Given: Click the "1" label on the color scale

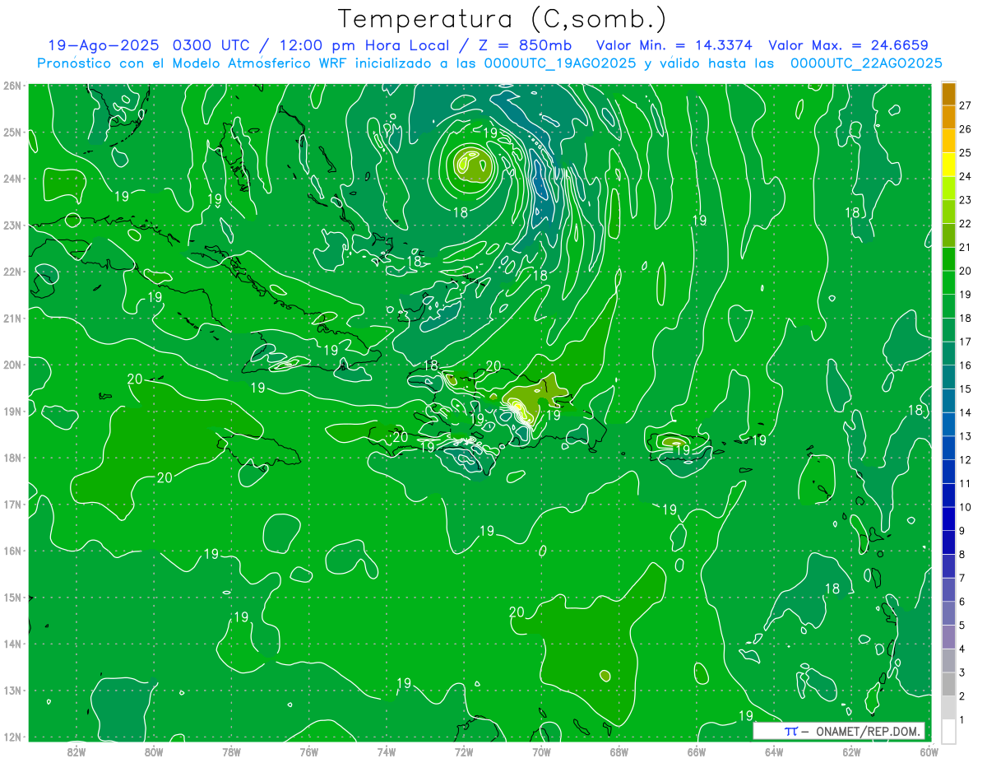Looking at the screenshot, I should (x=962, y=719).
